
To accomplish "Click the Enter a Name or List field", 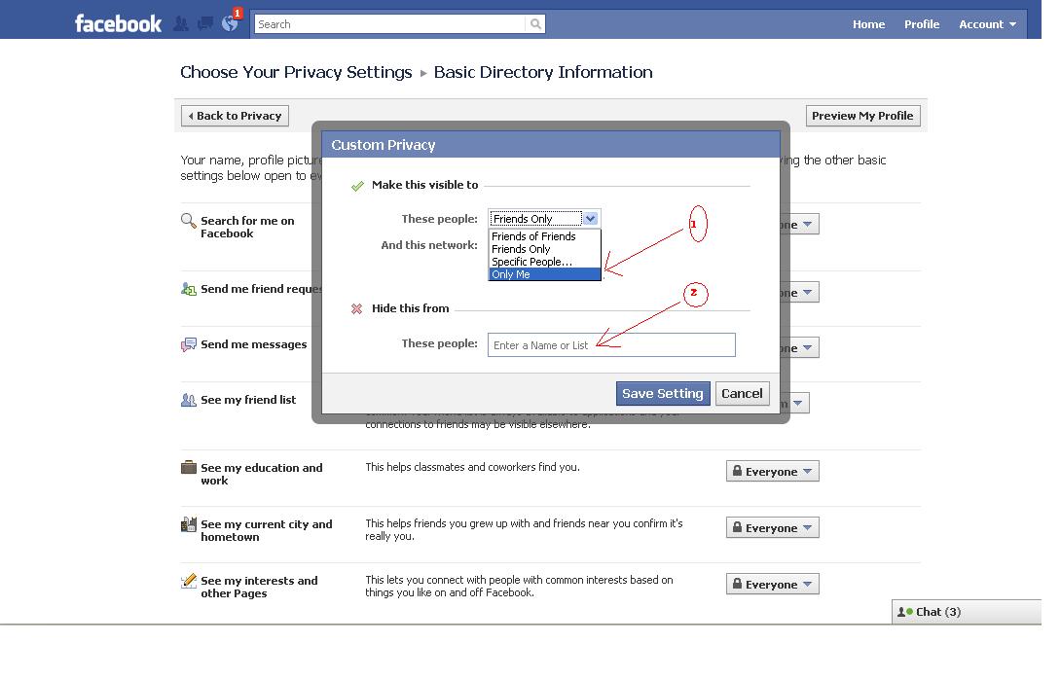I will pyautogui.click(x=611, y=344).
